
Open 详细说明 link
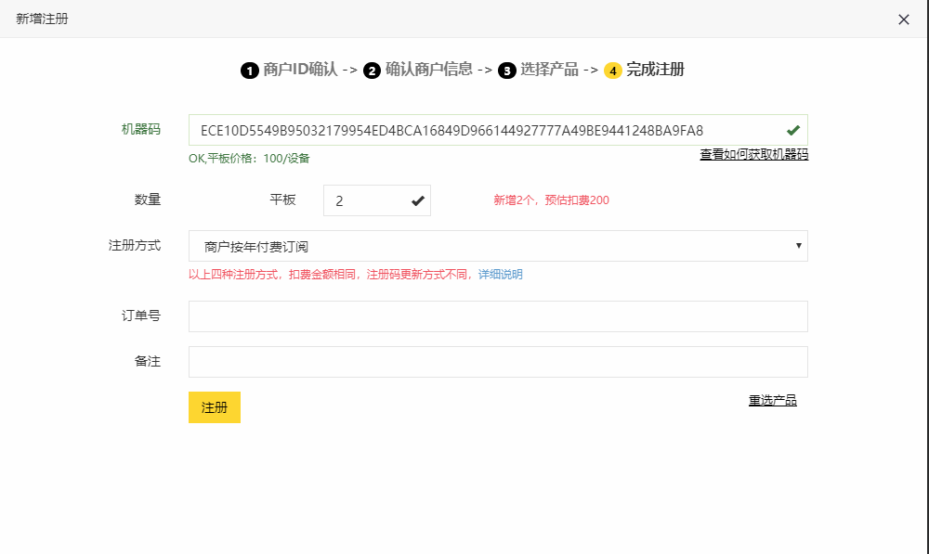click(x=501, y=275)
